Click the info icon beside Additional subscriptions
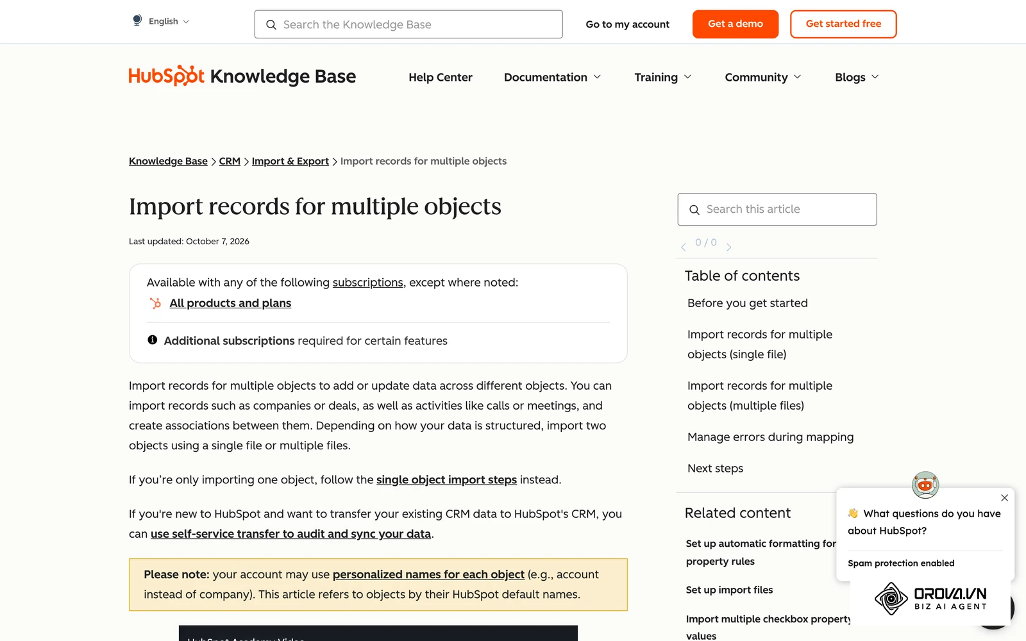The image size is (1026, 641). (x=153, y=340)
